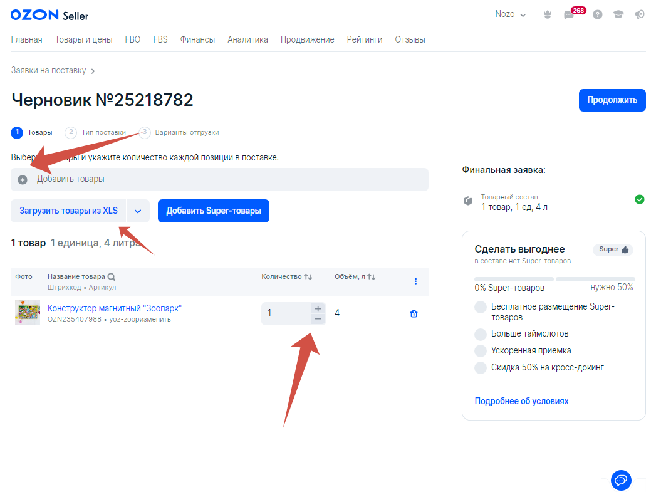Click the '1 товар, 1 ед, 4 л' summary
This screenshot has width=656, height=492.
tap(514, 207)
